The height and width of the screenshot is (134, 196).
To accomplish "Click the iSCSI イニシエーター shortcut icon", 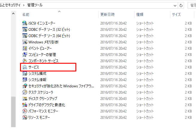I will point(25,23).
